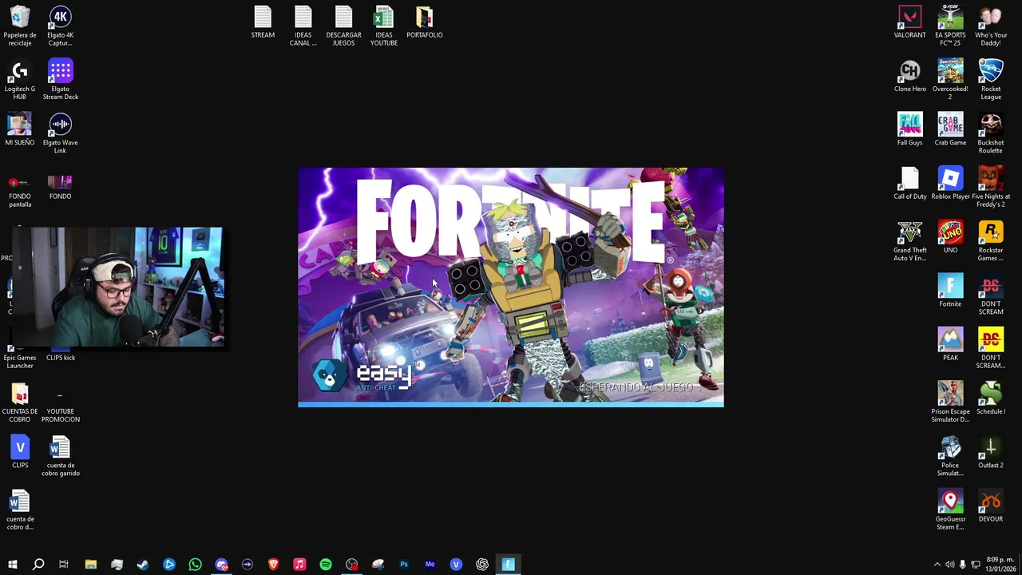Image resolution: width=1022 pixels, height=575 pixels.
Task: Open Brave browser from taskbar
Action: (273, 565)
